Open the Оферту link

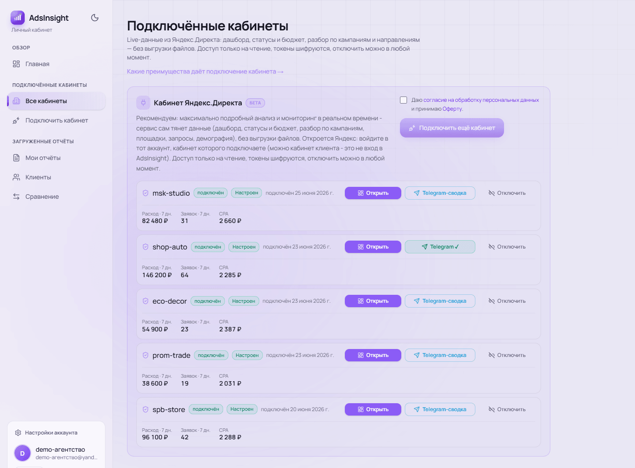click(452, 109)
